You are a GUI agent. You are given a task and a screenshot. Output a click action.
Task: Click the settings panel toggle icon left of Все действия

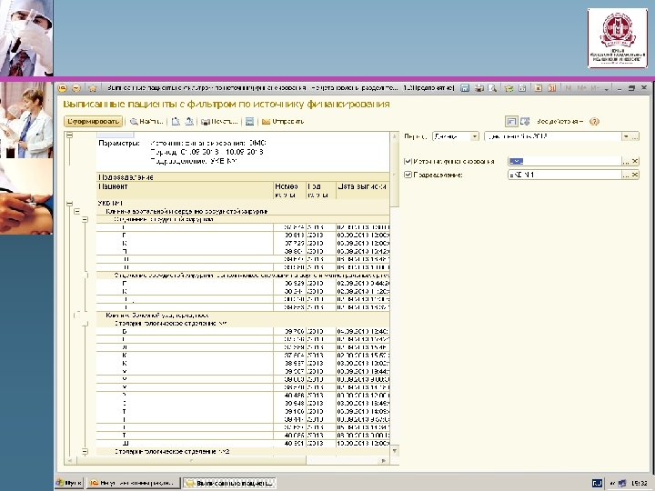click(x=511, y=121)
